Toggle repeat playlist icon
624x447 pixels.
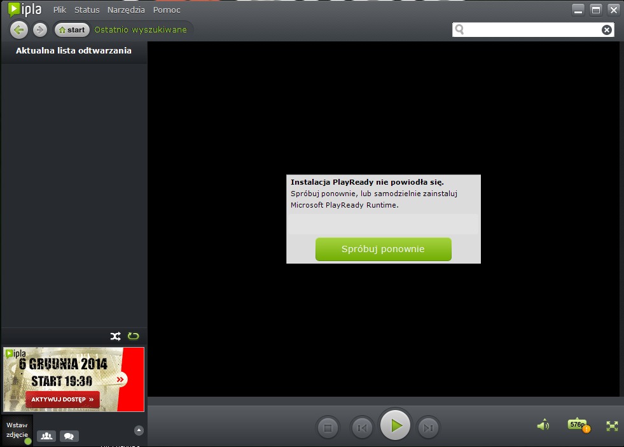(134, 336)
